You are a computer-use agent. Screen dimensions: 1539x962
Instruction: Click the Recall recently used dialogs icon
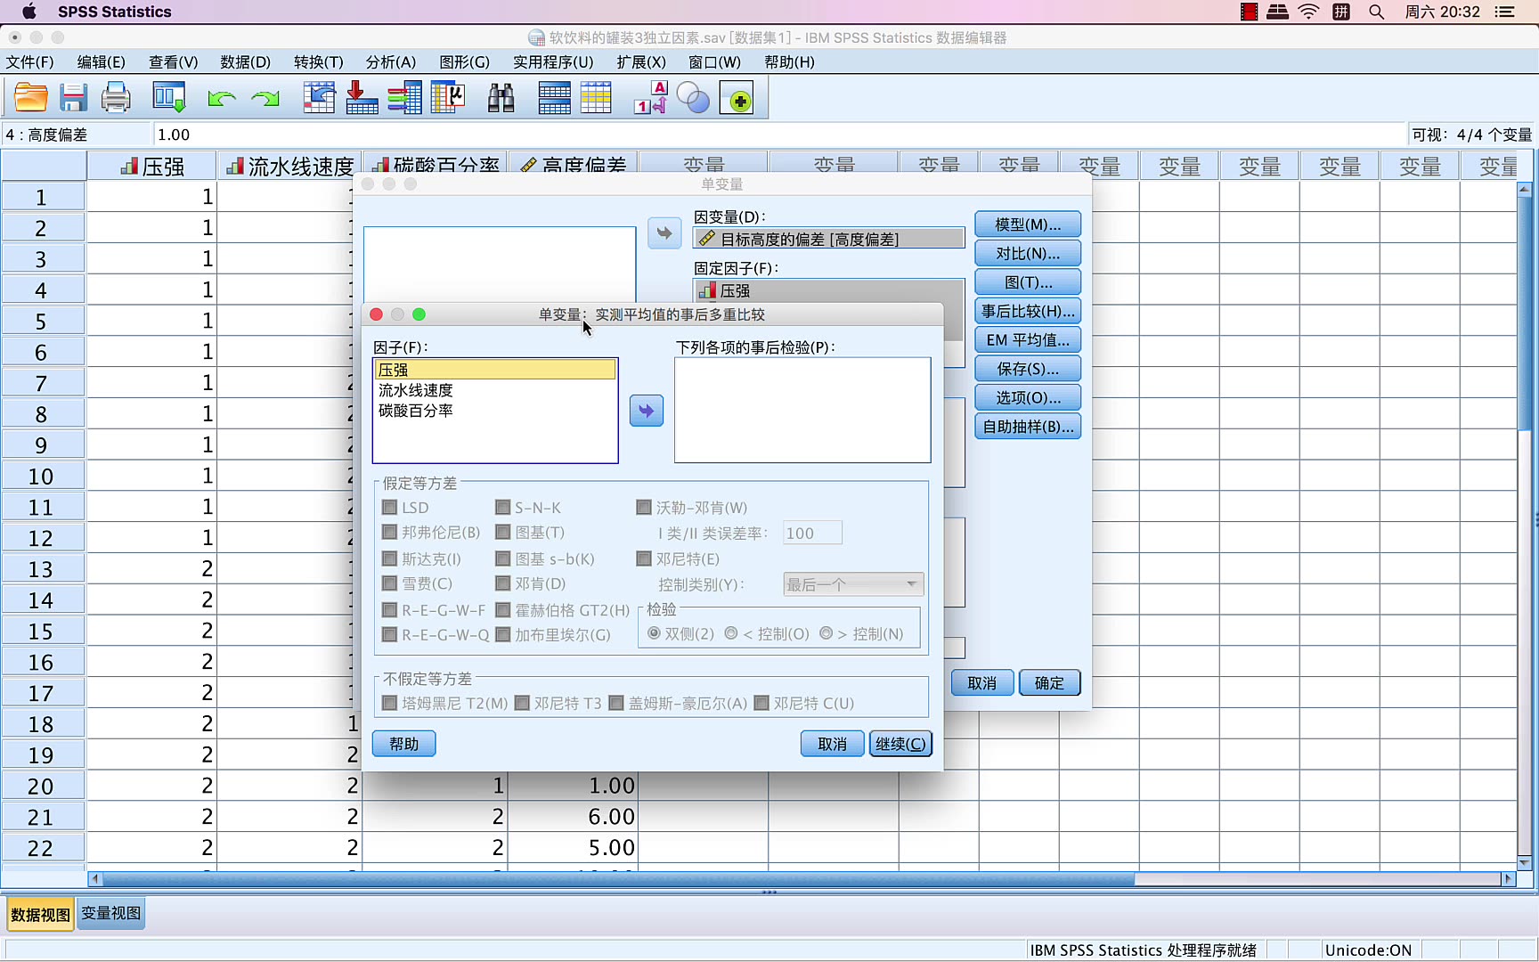pyautogui.click(x=169, y=97)
